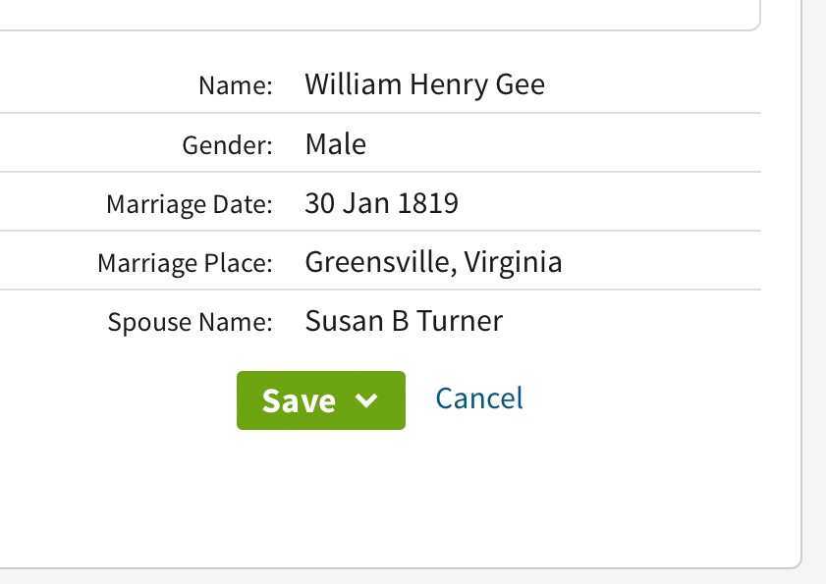Image resolution: width=826 pixels, height=584 pixels.
Task: Click the Name field label
Action: tap(235, 85)
